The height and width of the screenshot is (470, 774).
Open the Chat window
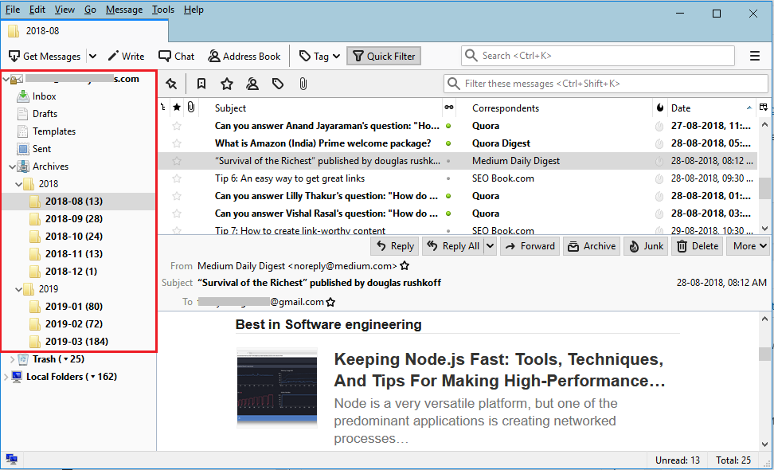176,56
